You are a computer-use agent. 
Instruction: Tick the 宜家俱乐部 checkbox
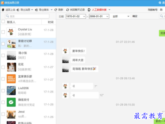tap(3, 79)
